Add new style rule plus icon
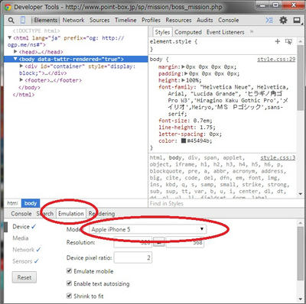The height and width of the screenshot is (304, 306). pyautogui.click(x=278, y=41)
